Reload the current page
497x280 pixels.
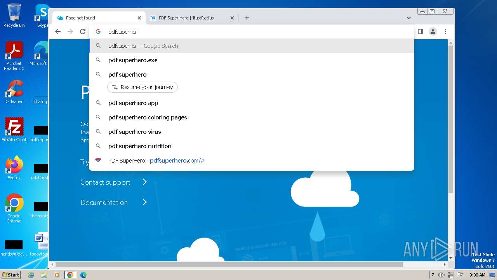pos(83,31)
